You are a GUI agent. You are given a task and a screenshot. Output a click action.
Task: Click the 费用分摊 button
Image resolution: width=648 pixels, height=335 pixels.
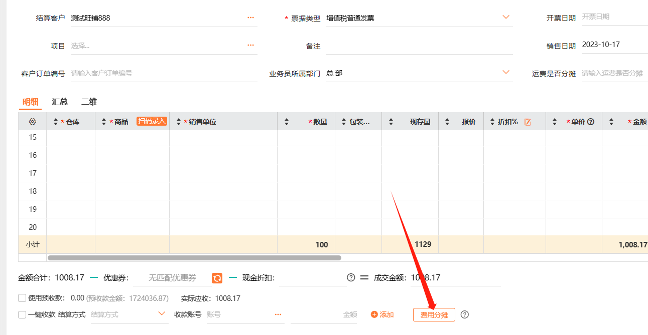[x=434, y=315]
